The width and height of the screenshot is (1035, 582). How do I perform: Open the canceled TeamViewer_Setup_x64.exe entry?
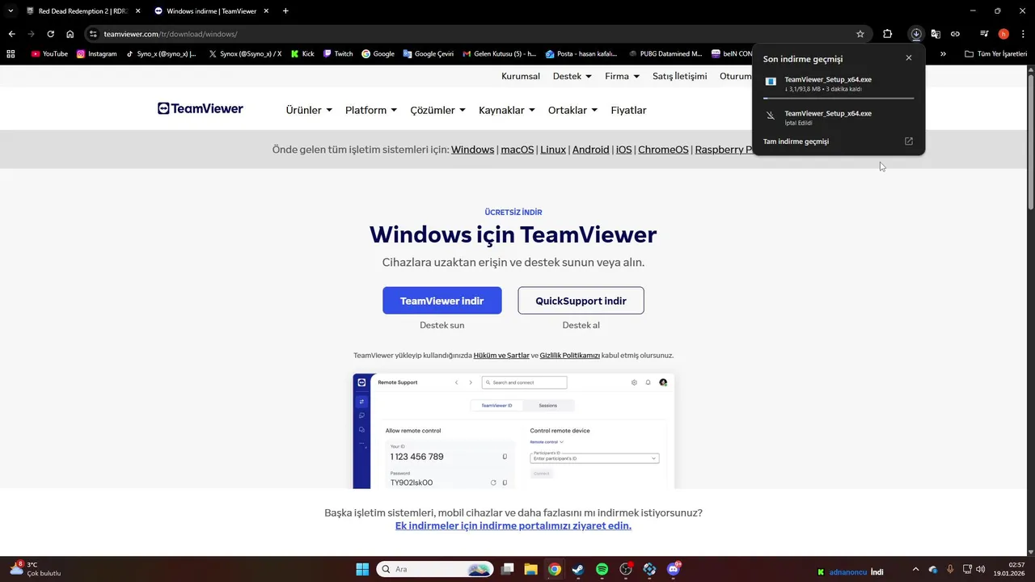coord(839,117)
